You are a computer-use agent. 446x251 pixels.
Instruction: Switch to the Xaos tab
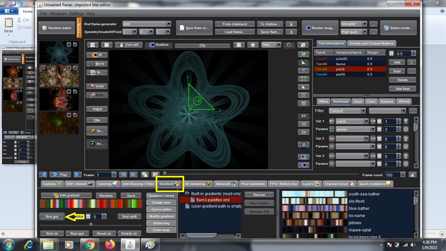[358, 101]
